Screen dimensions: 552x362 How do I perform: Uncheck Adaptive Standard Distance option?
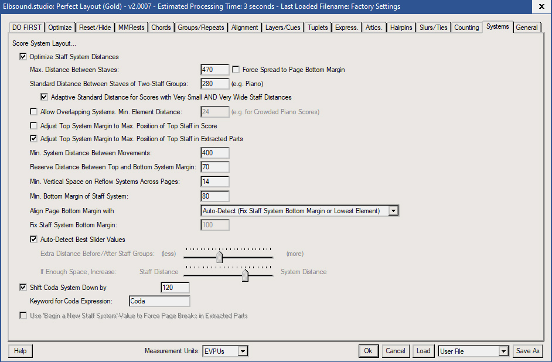[45, 97]
